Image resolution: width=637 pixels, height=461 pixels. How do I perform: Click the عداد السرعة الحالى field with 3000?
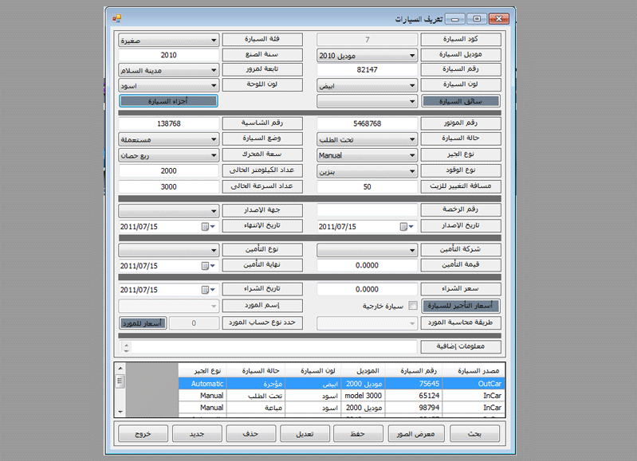[168, 186]
